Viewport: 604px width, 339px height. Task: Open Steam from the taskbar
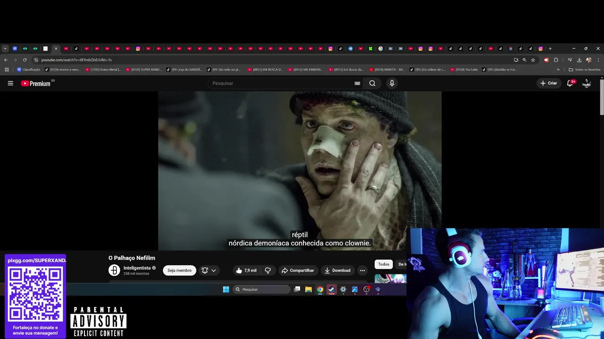click(x=332, y=290)
